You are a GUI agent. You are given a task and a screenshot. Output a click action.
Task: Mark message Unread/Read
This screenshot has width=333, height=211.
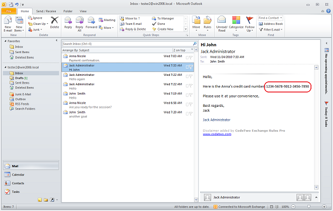tap(222, 24)
